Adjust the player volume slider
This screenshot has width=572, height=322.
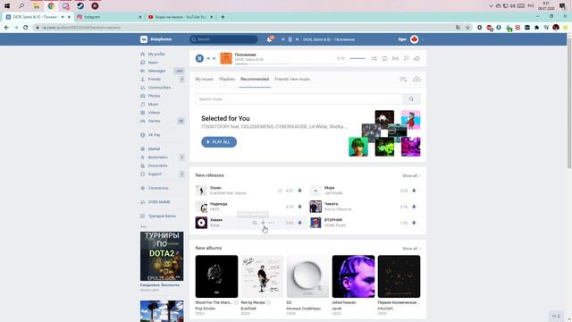point(357,58)
